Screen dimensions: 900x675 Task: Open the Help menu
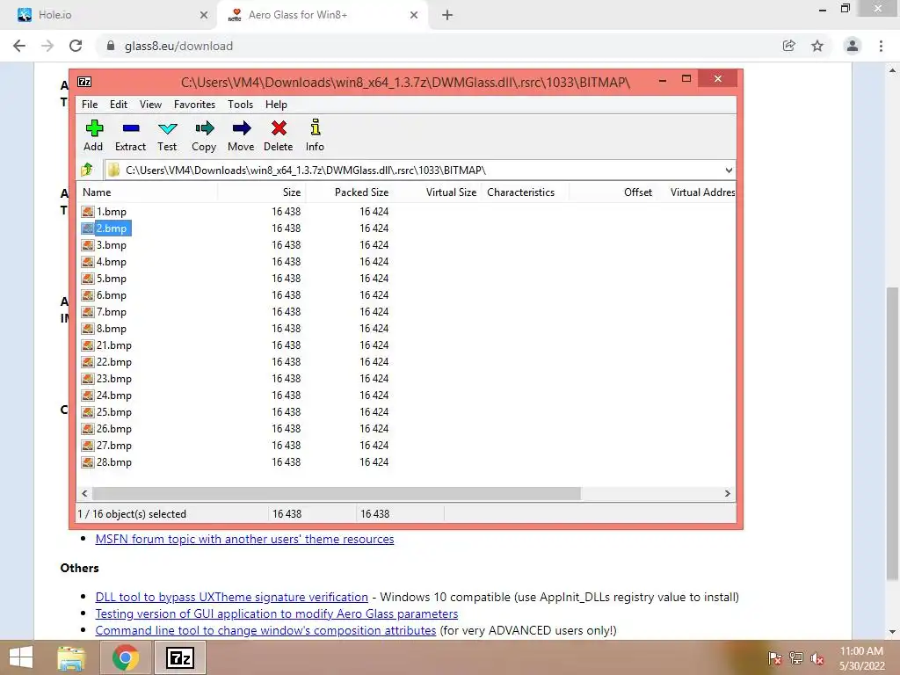(276, 105)
